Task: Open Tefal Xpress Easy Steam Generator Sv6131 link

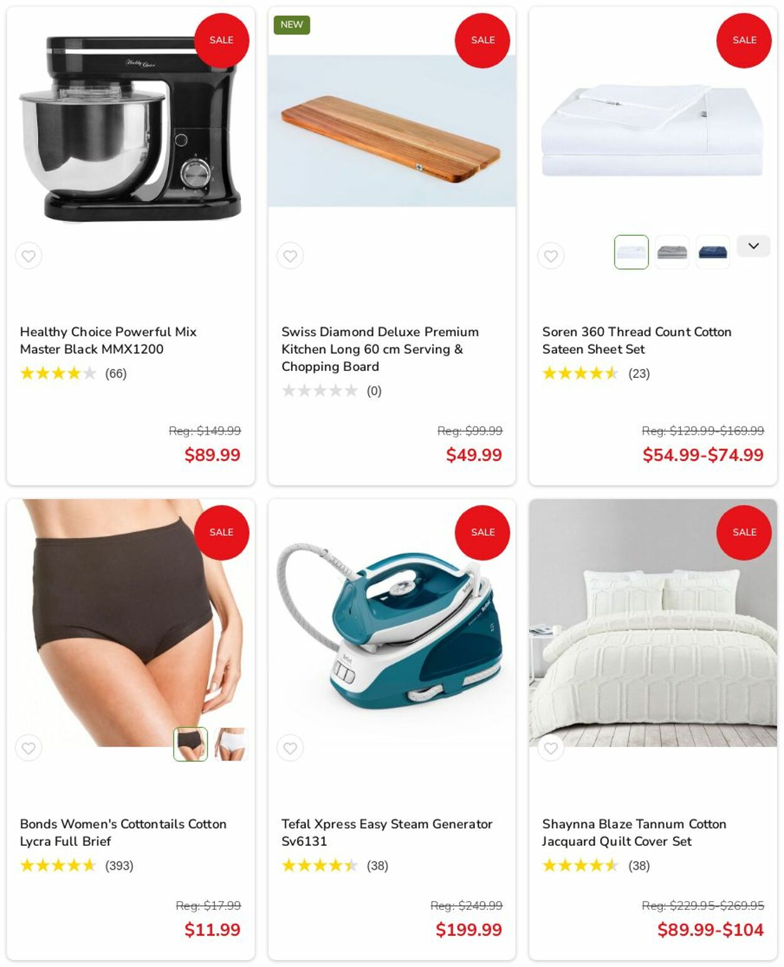Action: click(386, 832)
